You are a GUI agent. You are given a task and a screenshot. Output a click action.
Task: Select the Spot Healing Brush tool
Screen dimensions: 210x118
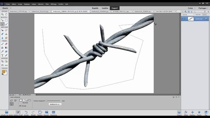pos(6,30)
